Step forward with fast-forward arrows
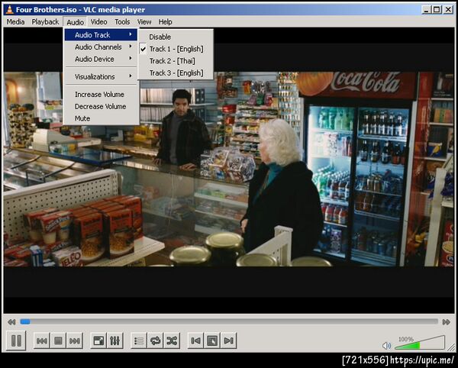The width and height of the screenshot is (458, 368). pyautogui.click(x=446, y=322)
